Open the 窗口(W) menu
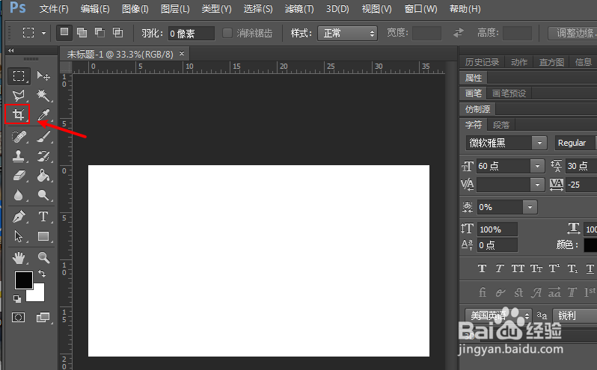 pyautogui.click(x=420, y=9)
